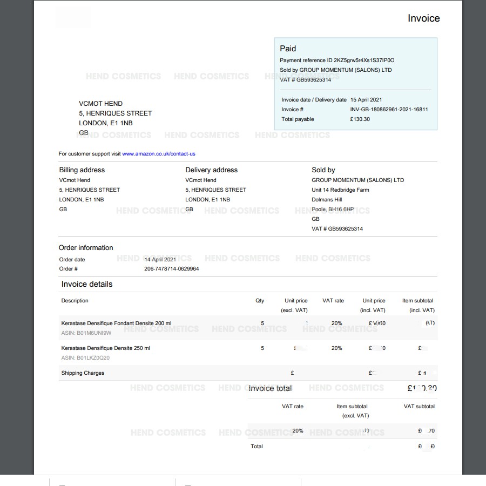
Task: Click the 'Invoice' title at top right
Action: coord(423,18)
